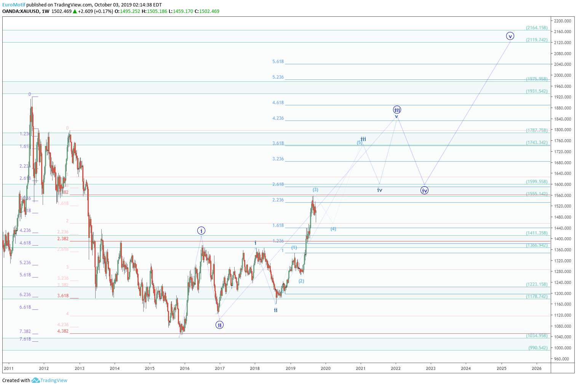Image resolution: width=577 pixels, height=387 pixels.
Task: Click the 960.000 price axis tick
Action: tap(562, 359)
